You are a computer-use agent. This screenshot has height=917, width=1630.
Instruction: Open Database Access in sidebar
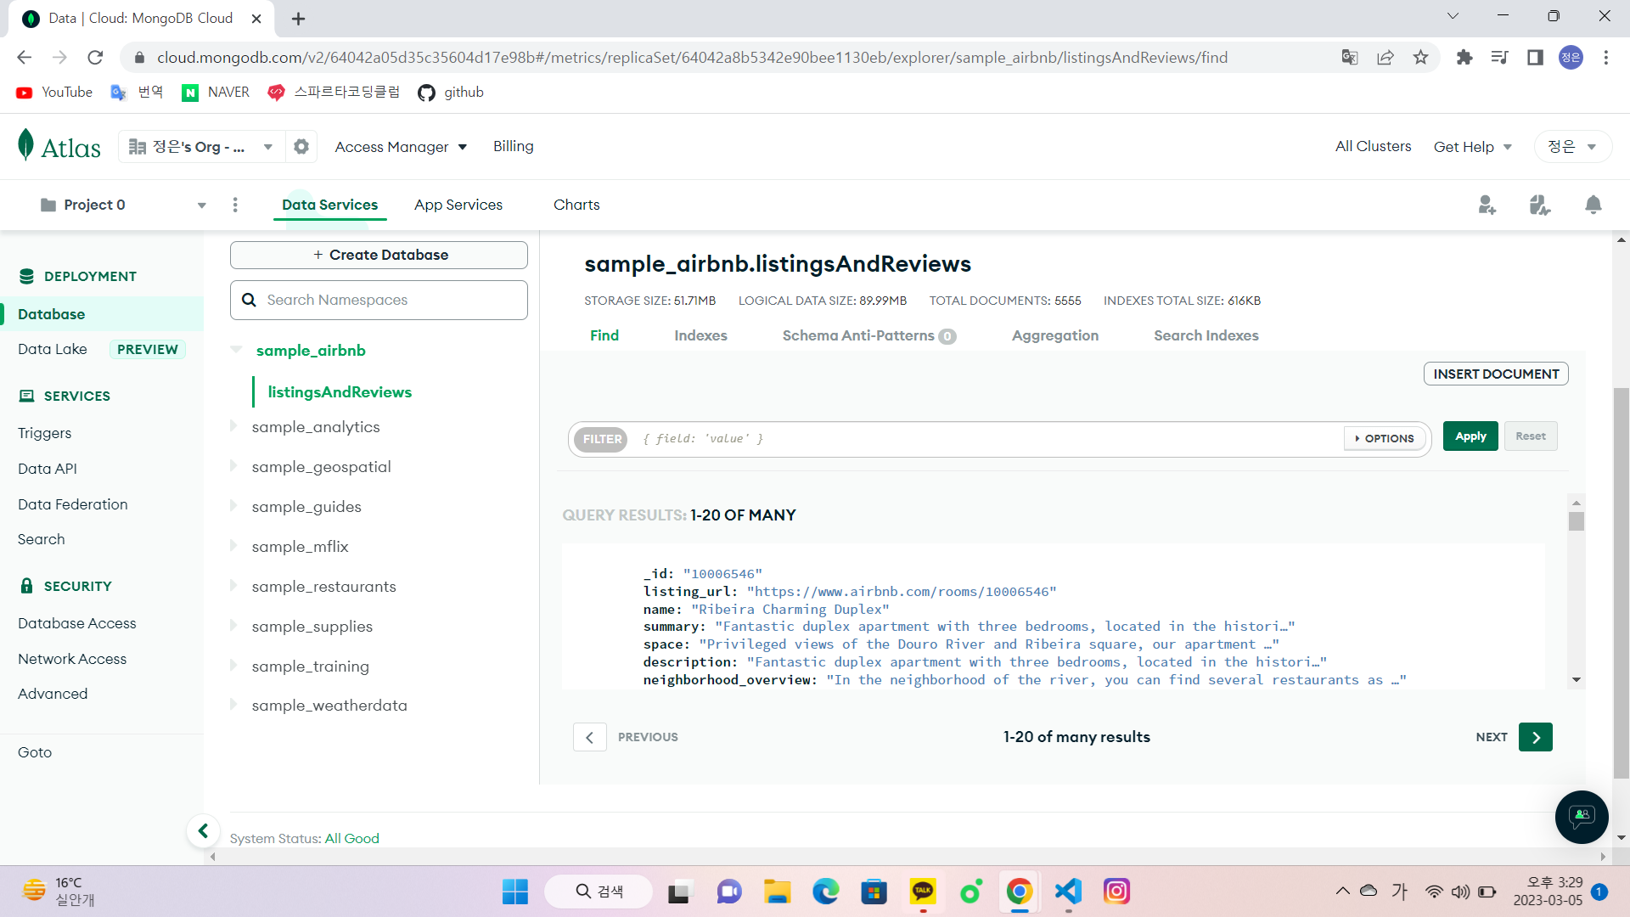[x=77, y=623]
